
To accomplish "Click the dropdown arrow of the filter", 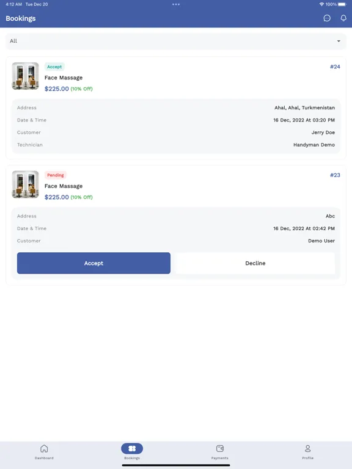I will pos(339,42).
